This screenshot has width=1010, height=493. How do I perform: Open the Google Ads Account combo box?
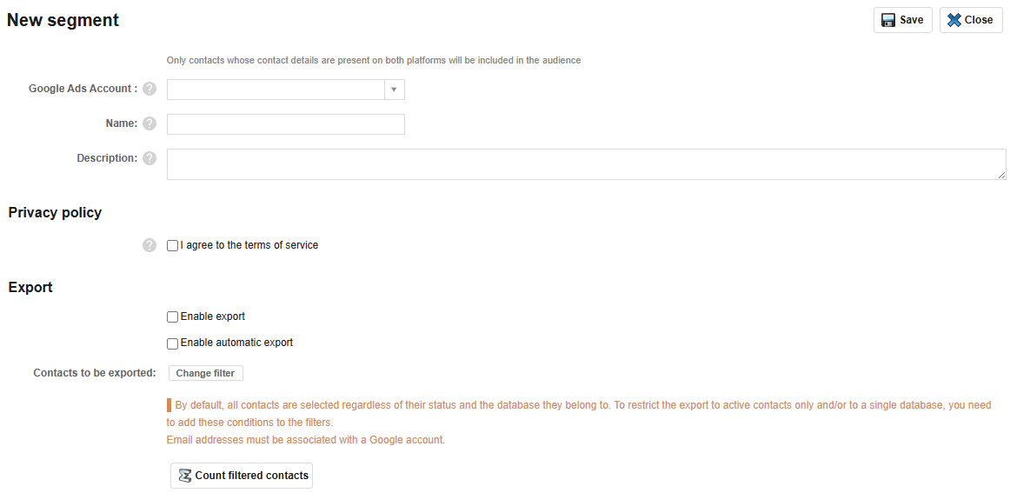276,90
